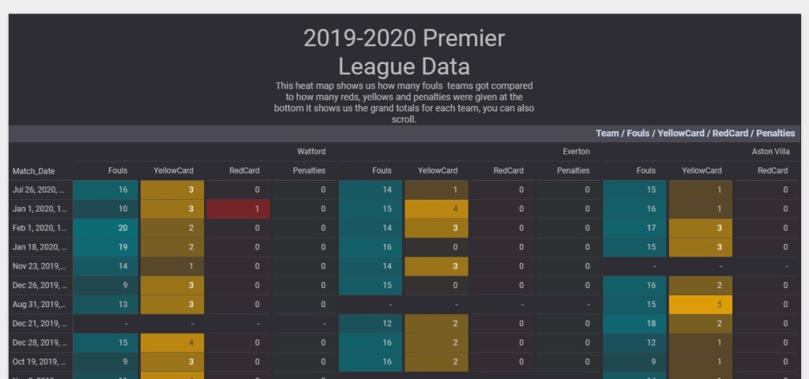Select the Watford team column header

[x=310, y=151]
